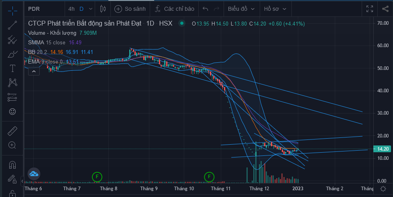Viewport: 393px width, 197px height.
Task: Click the volume value 7.909M
Action: click(88, 33)
